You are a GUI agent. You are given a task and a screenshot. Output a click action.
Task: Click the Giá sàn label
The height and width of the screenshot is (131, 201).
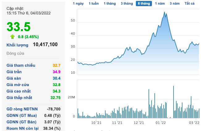click(x=14, y=78)
